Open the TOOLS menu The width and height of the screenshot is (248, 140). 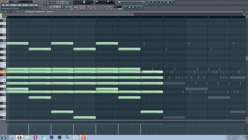click(x=31, y=5)
